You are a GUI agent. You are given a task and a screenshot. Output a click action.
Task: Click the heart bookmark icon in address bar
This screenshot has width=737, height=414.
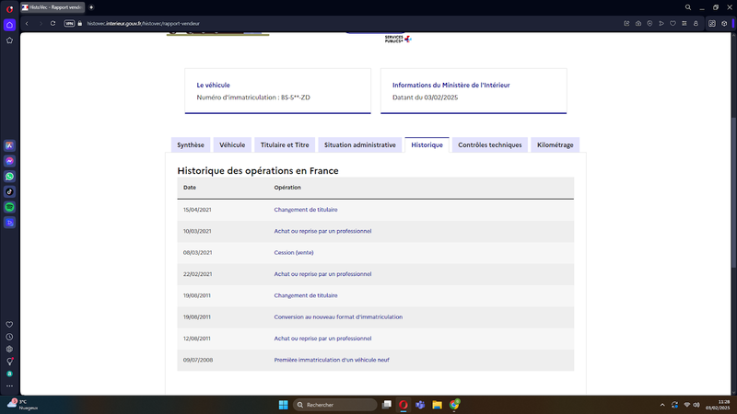[x=673, y=24]
